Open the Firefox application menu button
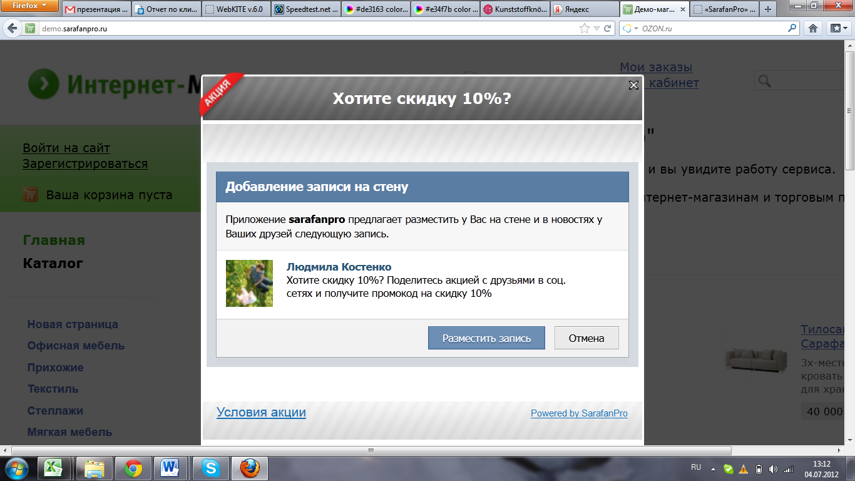This screenshot has width=855, height=481. 30,6
